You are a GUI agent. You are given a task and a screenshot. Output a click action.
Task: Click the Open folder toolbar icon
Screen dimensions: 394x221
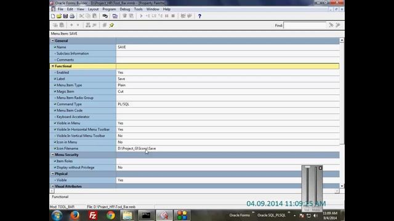[x=59, y=16]
